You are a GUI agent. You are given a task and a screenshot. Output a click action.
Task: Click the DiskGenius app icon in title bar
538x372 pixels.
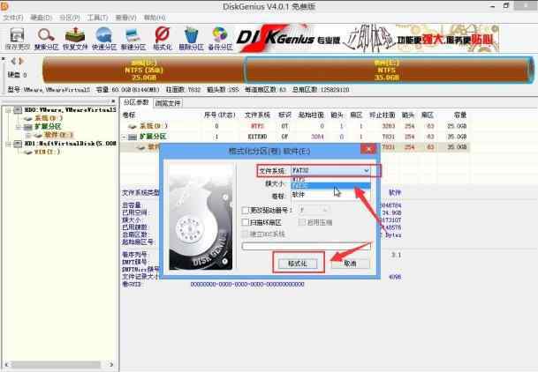tap(4, 6)
